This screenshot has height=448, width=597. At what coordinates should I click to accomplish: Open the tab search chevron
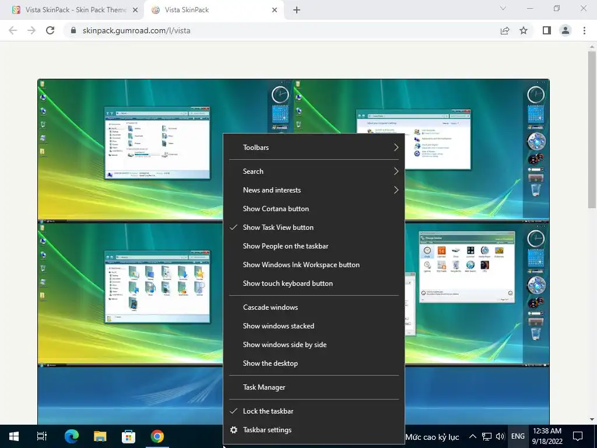coord(503,8)
